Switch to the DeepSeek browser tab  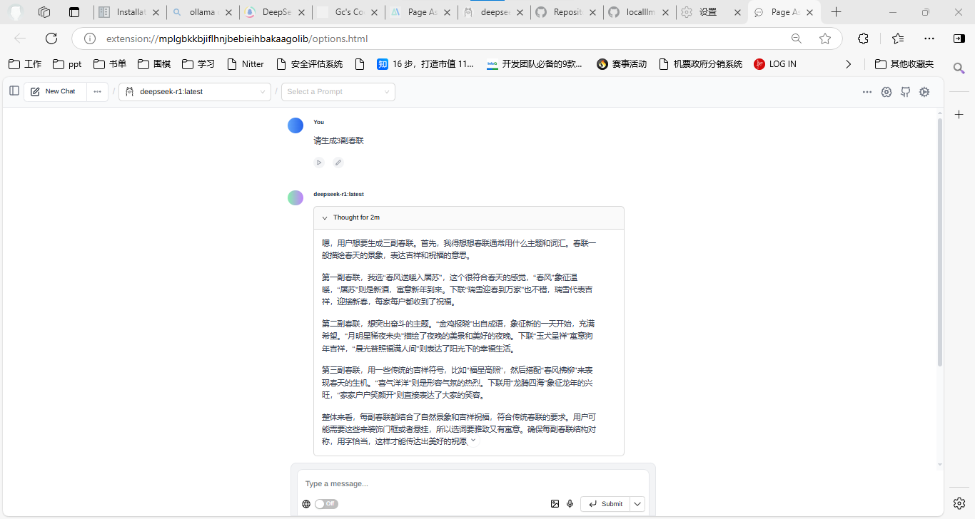point(276,12)
